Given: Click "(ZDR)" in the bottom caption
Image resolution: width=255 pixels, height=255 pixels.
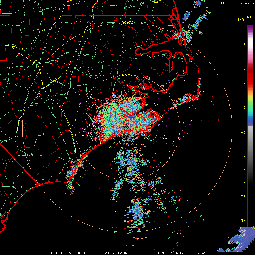Looking at the screenshot, I should (124, 253).
